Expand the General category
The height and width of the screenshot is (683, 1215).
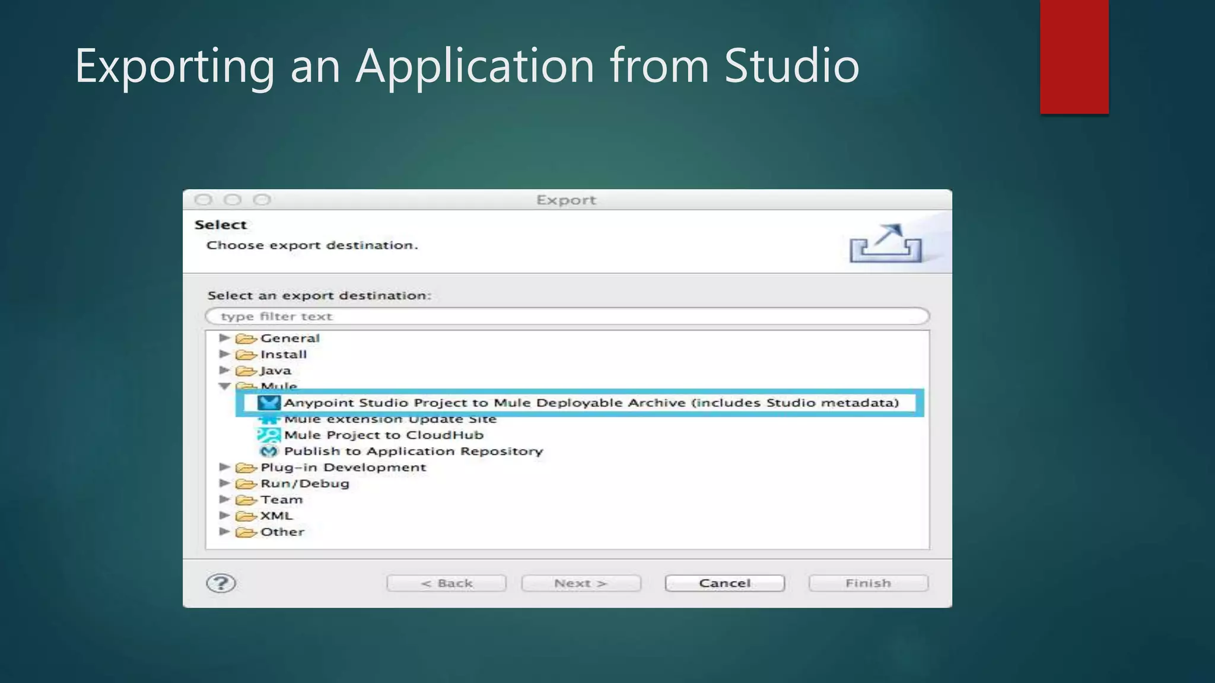coord(224,338)
